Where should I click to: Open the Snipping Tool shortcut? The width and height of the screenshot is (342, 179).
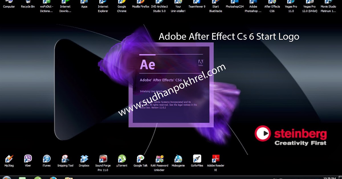[x=65, y=161]
